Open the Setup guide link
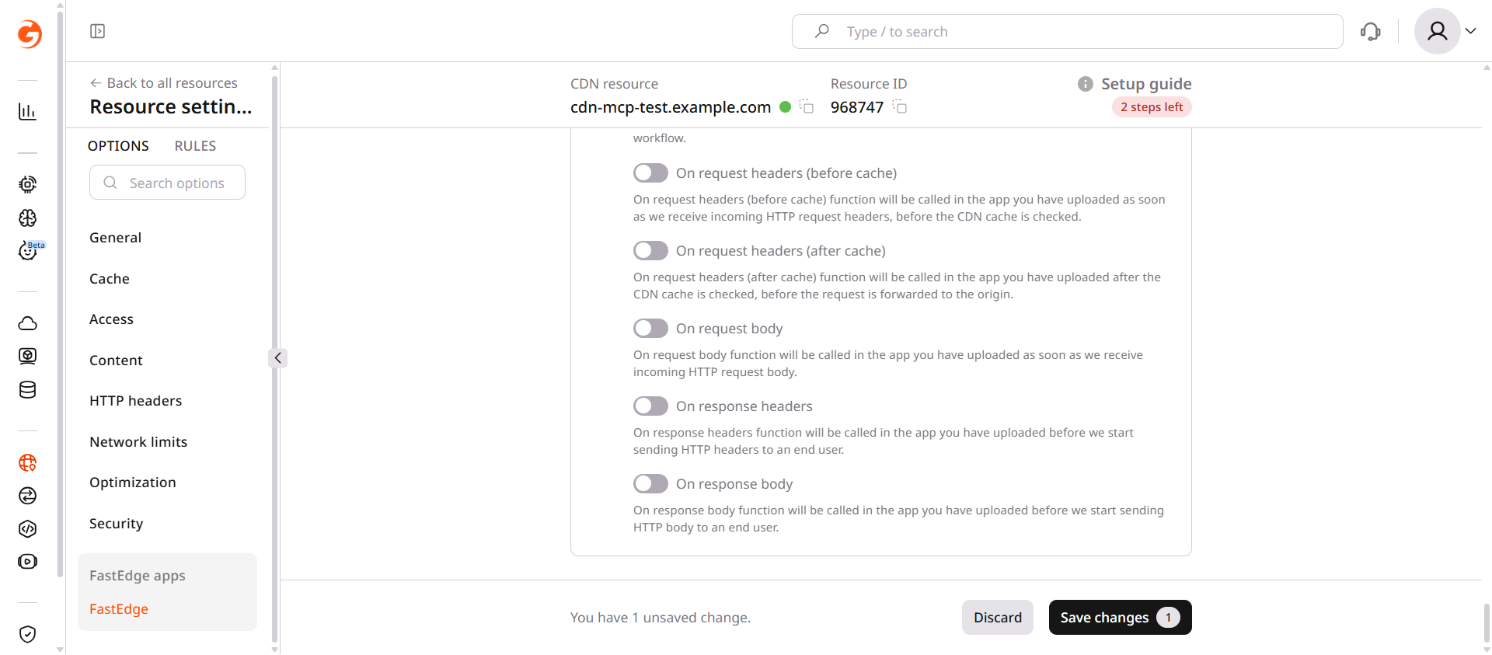 coord(1146,84)
